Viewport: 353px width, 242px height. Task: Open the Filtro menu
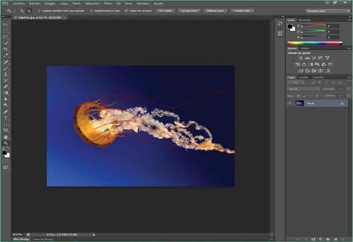[x=108, y=3]
